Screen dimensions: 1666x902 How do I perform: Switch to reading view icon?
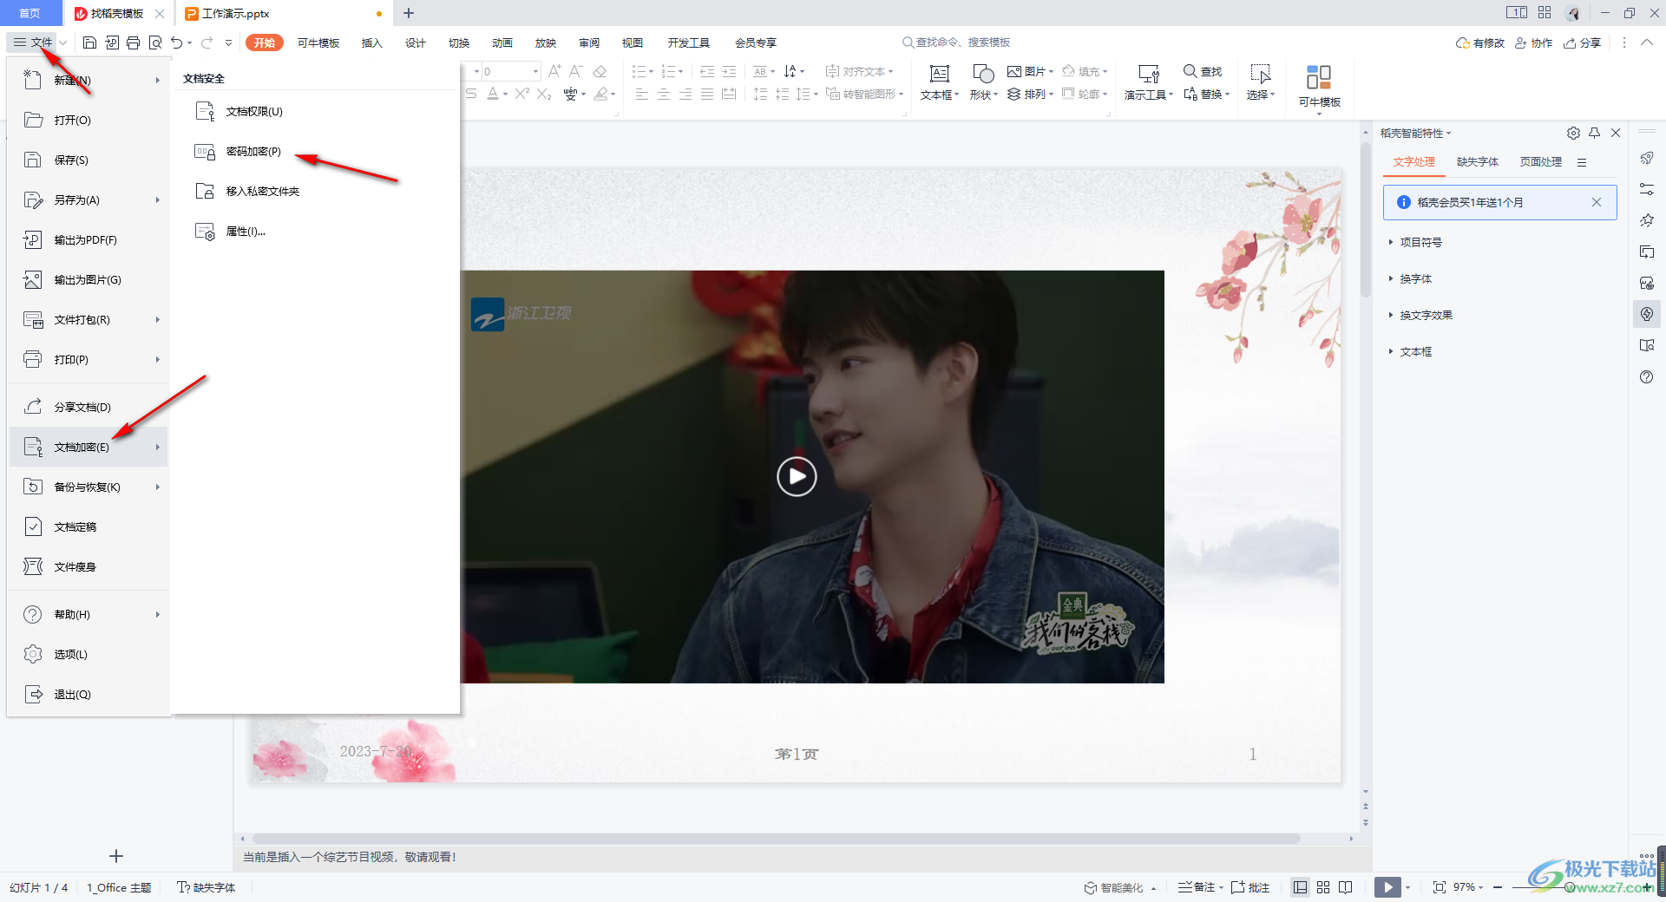tap(1346, 887)
